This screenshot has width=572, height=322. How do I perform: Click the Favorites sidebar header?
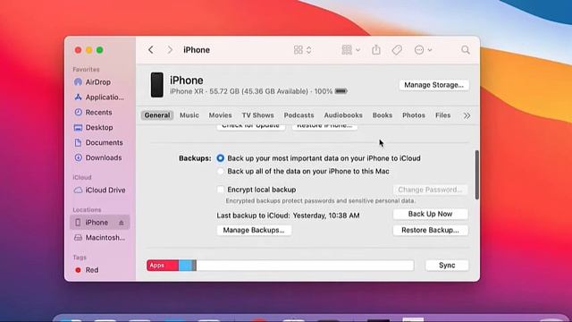86,70
